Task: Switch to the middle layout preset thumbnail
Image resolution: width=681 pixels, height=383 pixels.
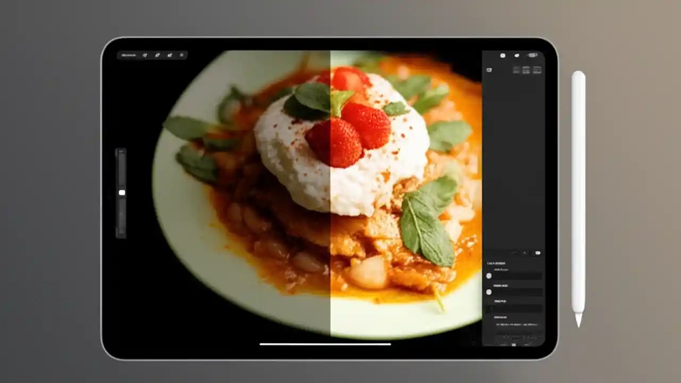Action: pos(526,70)
